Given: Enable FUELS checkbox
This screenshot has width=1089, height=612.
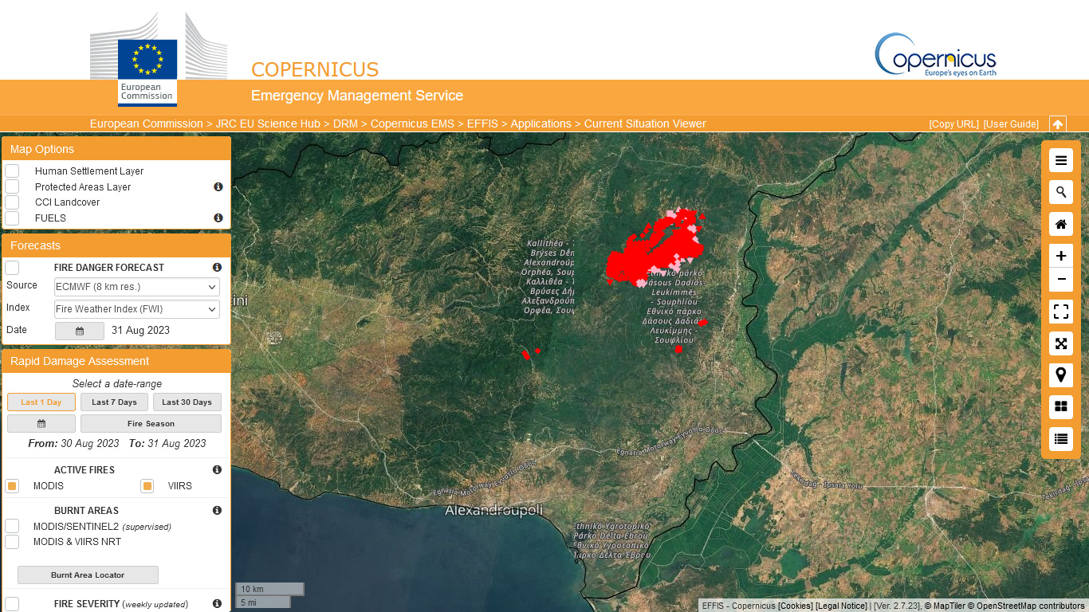Looking at the screenshot, I should tap(12, 218).
